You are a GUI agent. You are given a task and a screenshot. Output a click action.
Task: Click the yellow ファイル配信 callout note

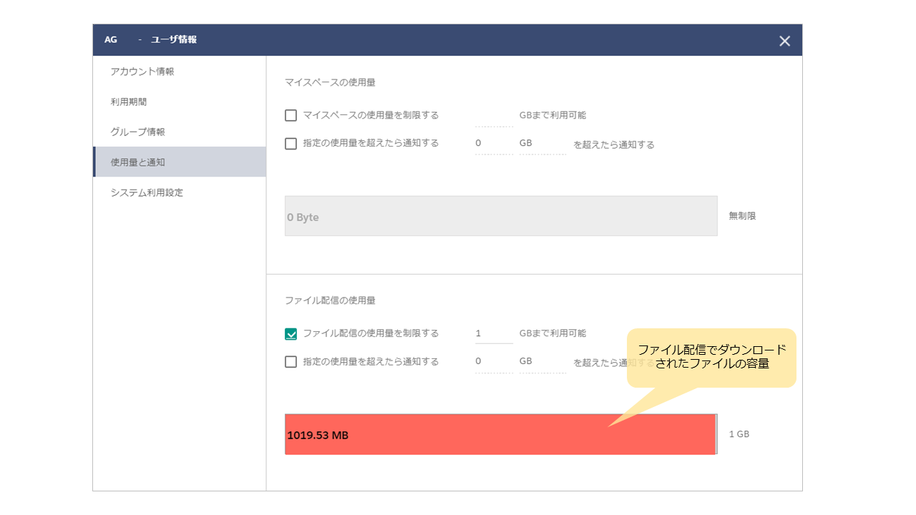click(x=711, y=357)
